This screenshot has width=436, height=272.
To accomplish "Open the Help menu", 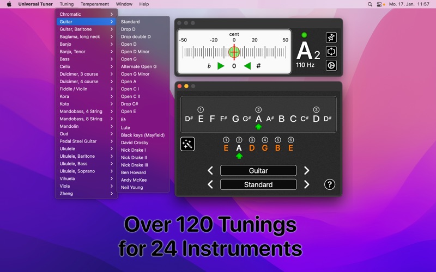I will click(144, 4).
